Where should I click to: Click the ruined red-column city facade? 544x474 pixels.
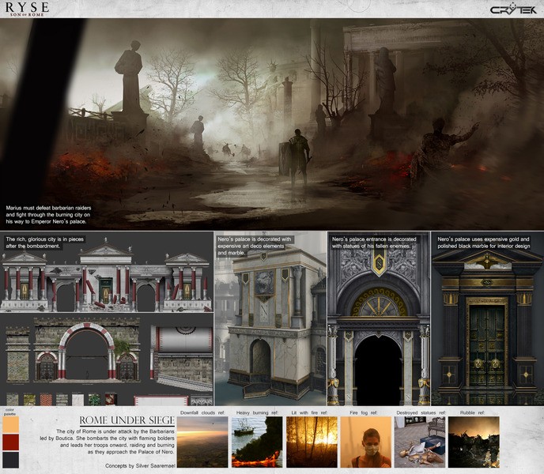(106, 276)
